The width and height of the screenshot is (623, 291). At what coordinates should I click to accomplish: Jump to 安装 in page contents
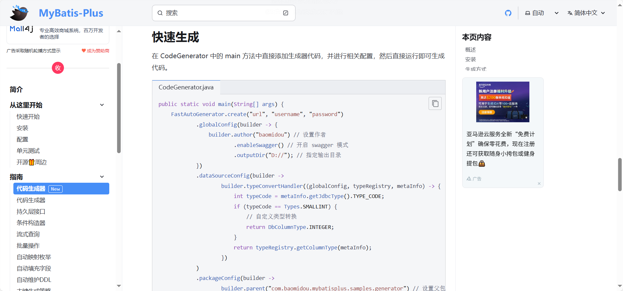[471, 60]
